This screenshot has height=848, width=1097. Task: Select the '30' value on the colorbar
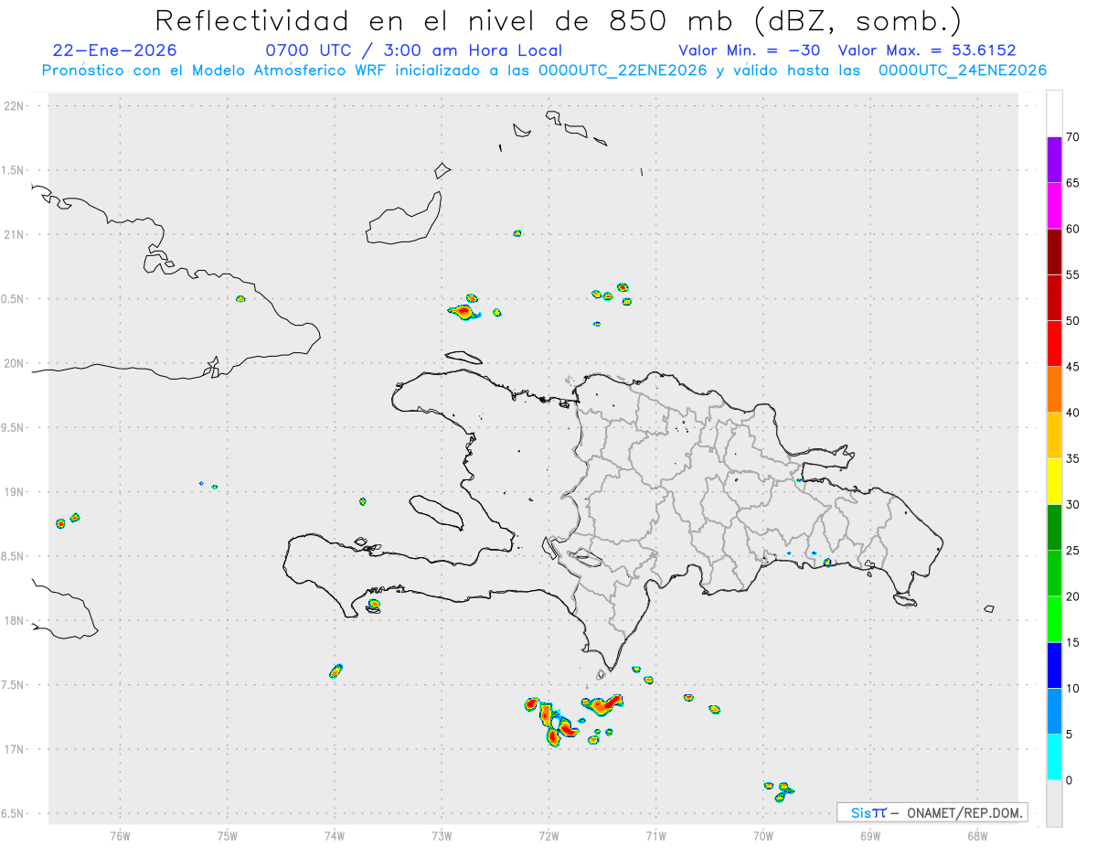(1073, 505)
